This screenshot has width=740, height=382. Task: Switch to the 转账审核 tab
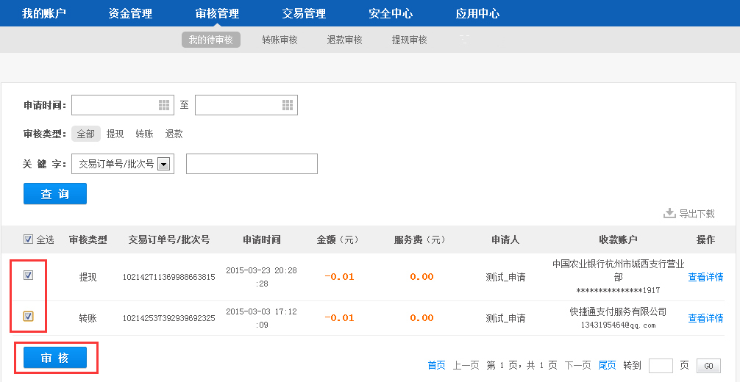tap(280, 40)
